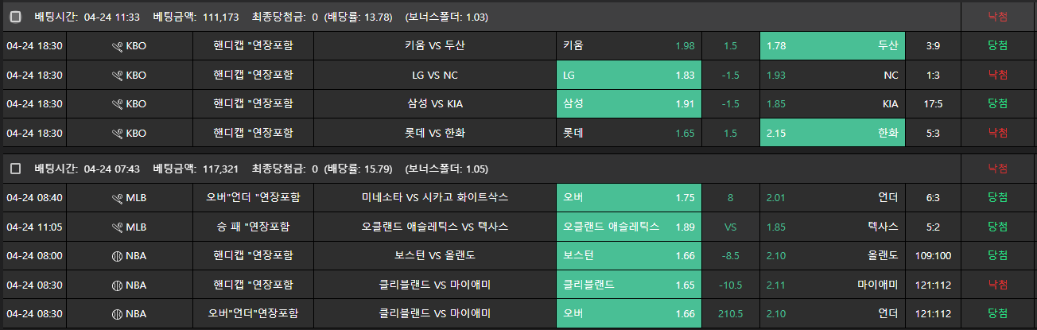
Task: Click the KBO baseball icon beside LG VS NC
Action: point(118,76)
